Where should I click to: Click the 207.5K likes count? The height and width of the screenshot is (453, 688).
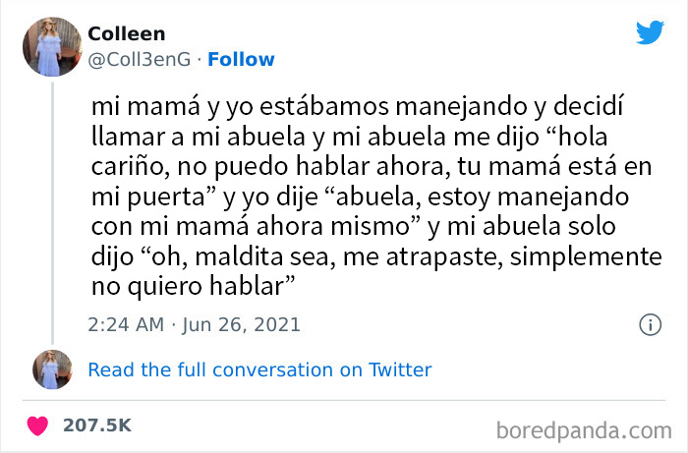click(x=97, y=426)
